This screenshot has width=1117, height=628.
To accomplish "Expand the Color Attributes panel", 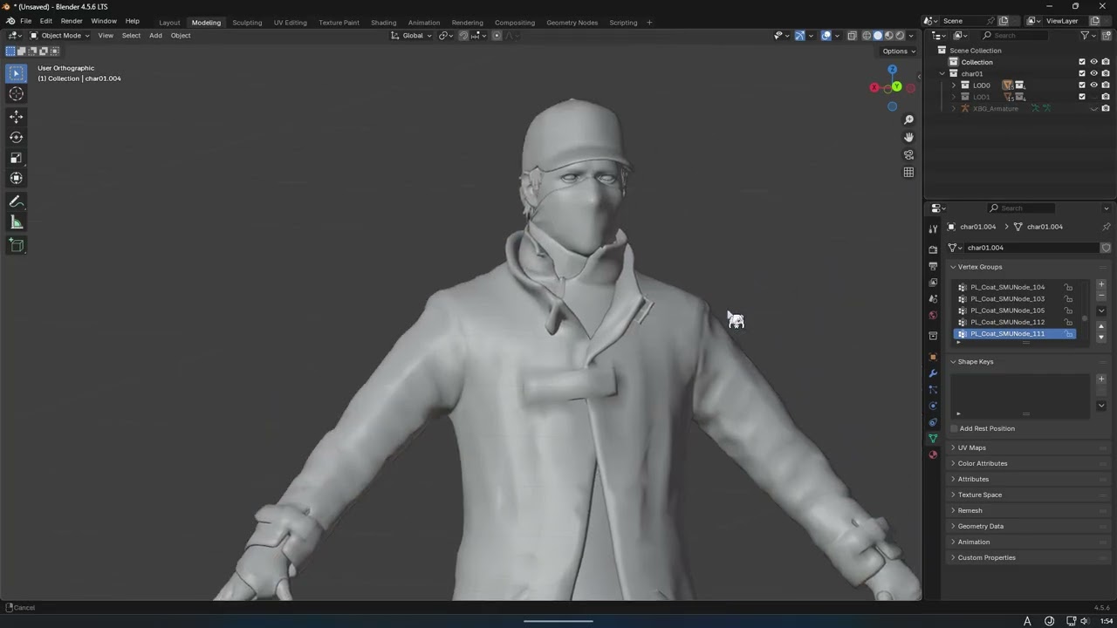I will tap(982, 463).
